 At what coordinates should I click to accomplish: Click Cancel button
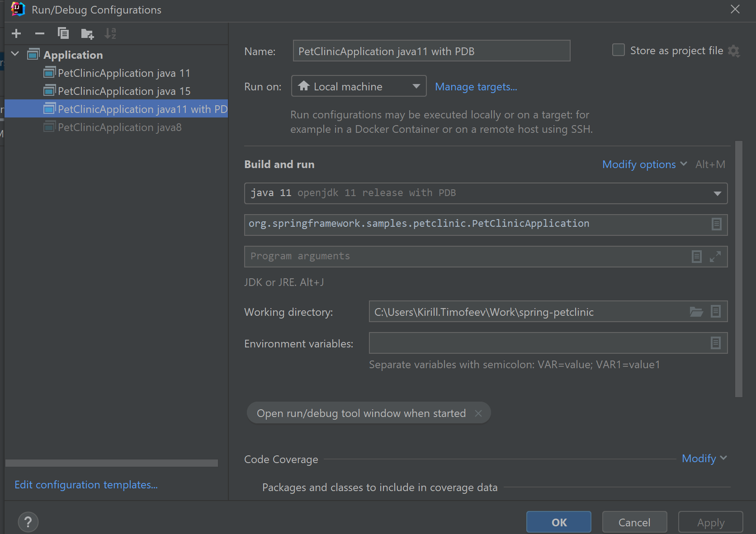click(x=634, y=522)
